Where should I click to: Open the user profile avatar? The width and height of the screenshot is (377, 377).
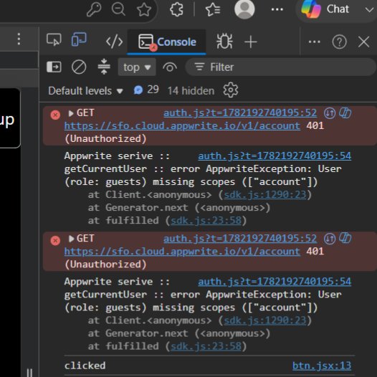click(x=244, y=9)
